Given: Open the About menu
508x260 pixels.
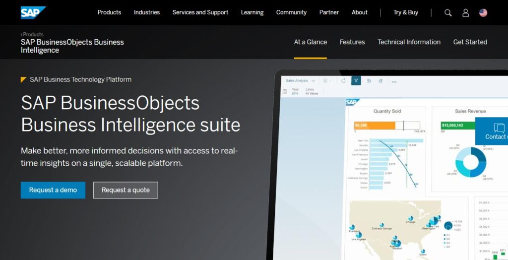Looking at the screenshot, I should [x=360, y=12].
